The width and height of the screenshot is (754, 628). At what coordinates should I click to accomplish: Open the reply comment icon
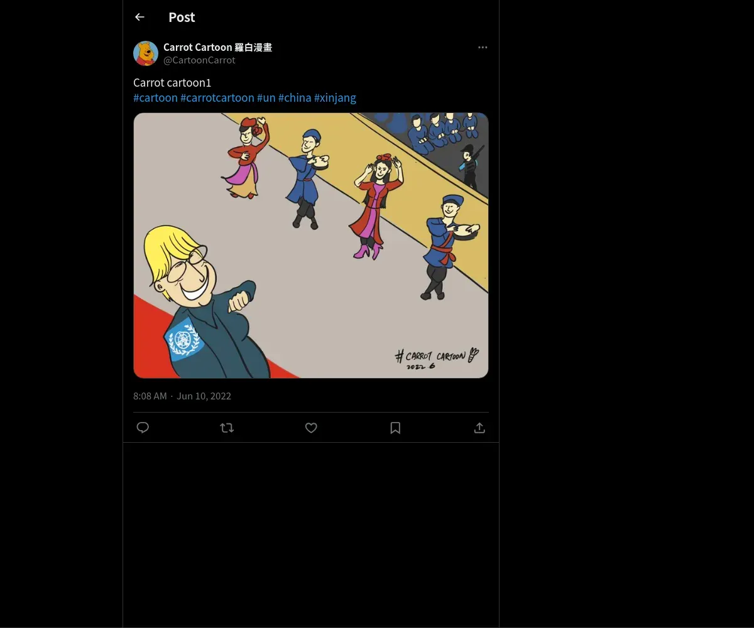pyautogui.click(x=143, y=428)
